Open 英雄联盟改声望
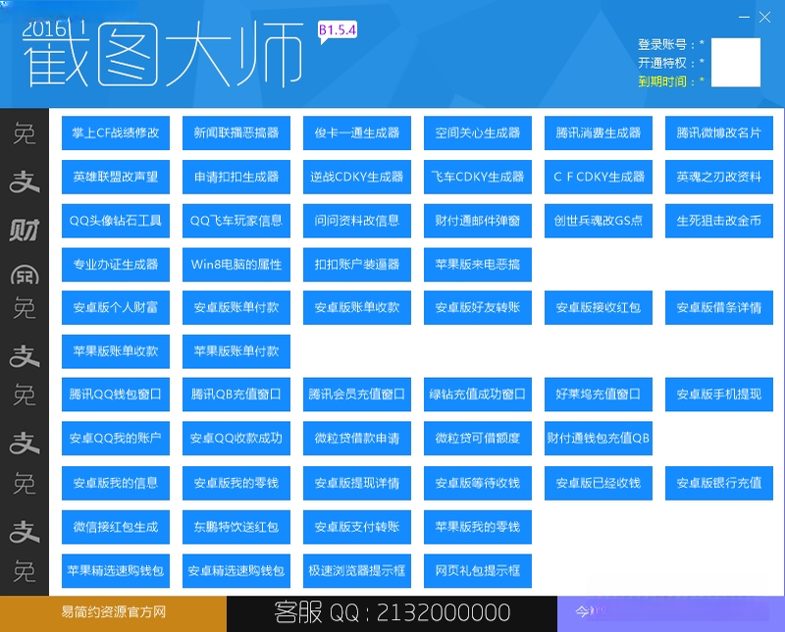 click(116, 177)
